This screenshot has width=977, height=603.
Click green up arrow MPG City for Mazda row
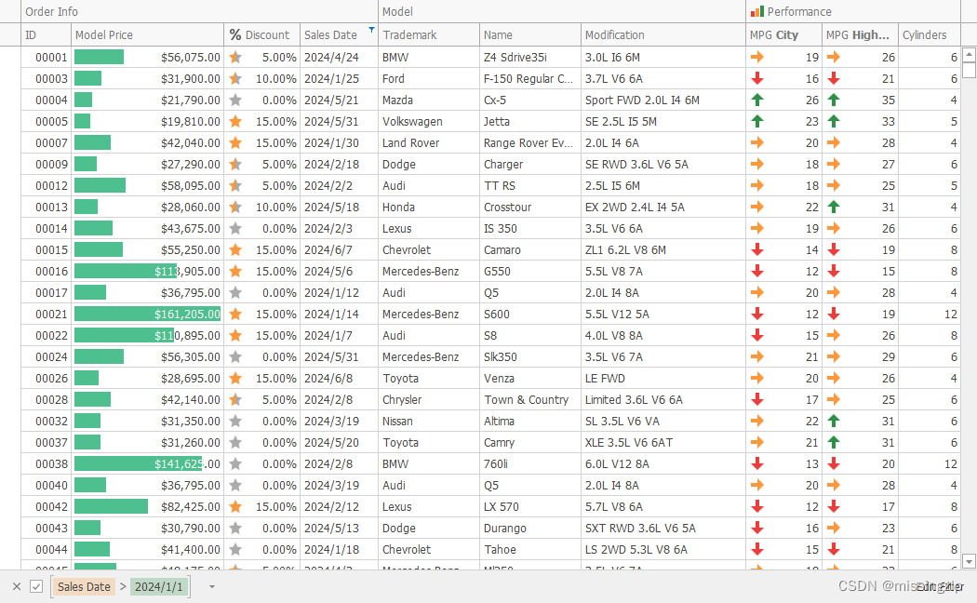click(757, 100)
